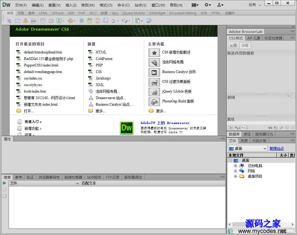Click 打开... to browse files
The height and width of the screenshot is (235, 297).
tap(29, 111)
